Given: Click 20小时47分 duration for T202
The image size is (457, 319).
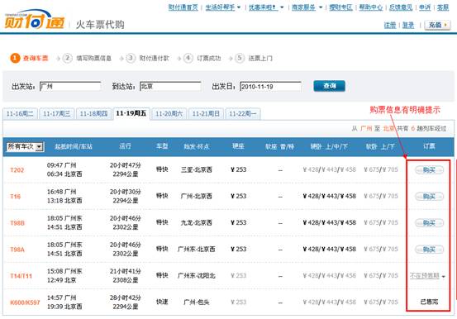Looking at the screenshot, I should [126, 165].
